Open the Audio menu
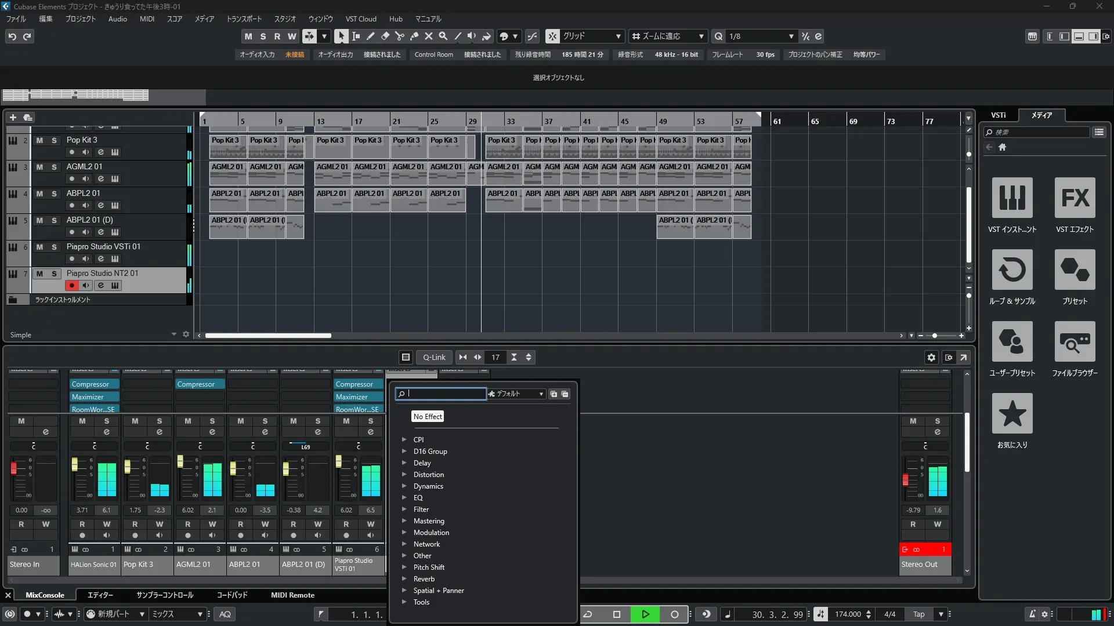The image size is (1114, 626). (x=117, y=19)
